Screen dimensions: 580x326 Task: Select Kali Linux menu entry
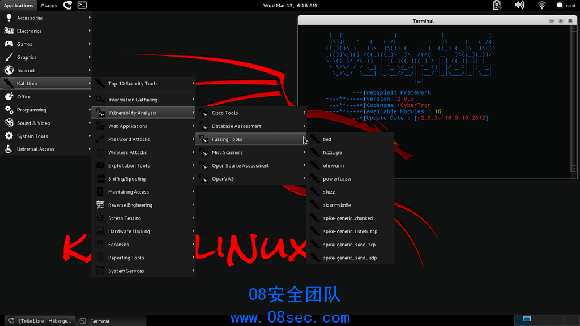(x=46, y=84)
